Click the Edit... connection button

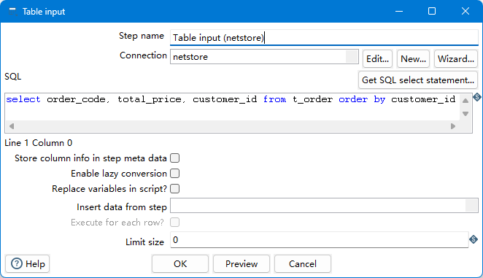pos(377,58)
